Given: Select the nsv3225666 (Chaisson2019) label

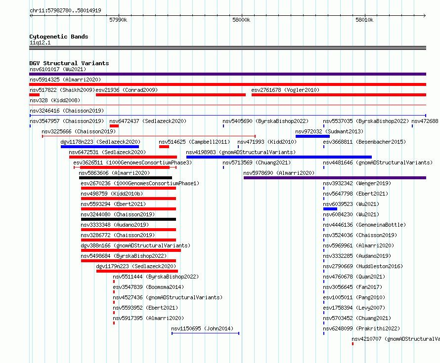Looking at the screenshot, I should pos(79,131).
